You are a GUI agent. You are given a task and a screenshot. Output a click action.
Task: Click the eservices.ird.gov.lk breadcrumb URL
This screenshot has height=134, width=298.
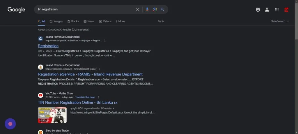tap(71, 69)
